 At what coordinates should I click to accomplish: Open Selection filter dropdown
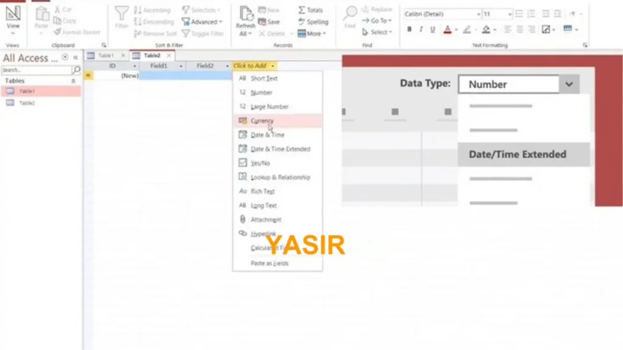pyautogui.click(x=201, y=10)
